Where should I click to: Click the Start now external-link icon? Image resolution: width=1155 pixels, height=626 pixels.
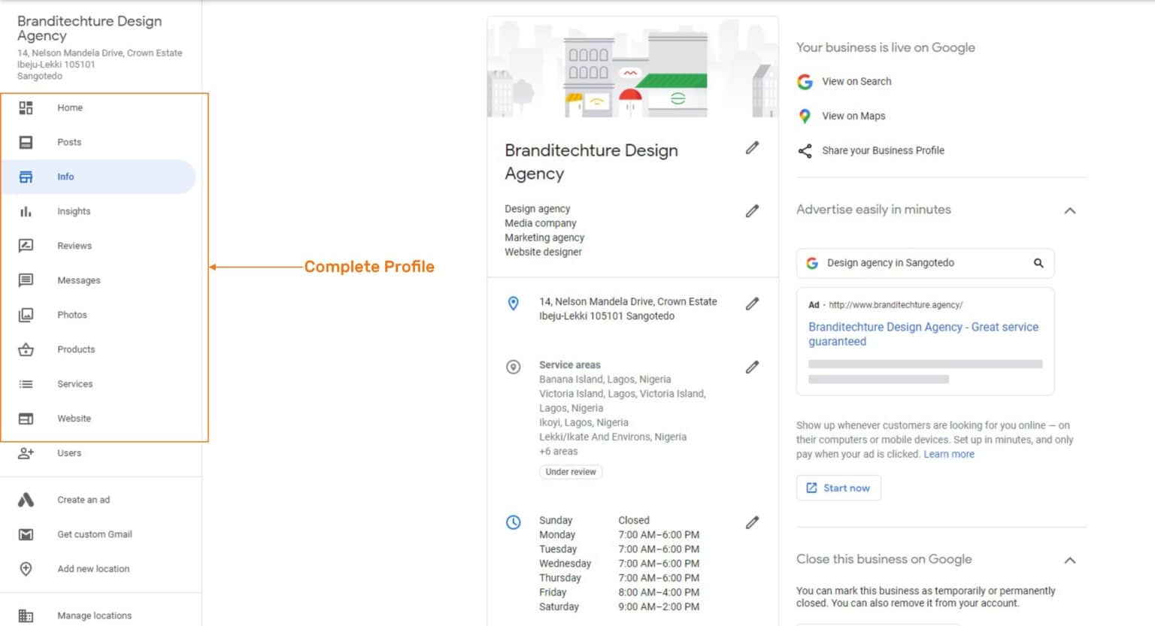[x=811, y=488]
